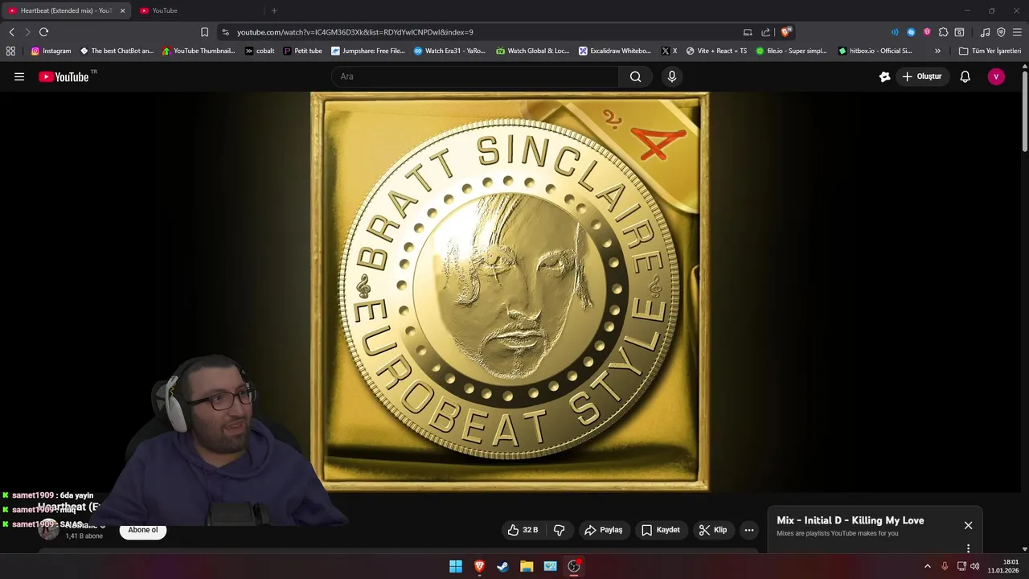Click the Bratt Sinclaire video artwork
This screenshot has height=579, width=1029.
(510, 291)
